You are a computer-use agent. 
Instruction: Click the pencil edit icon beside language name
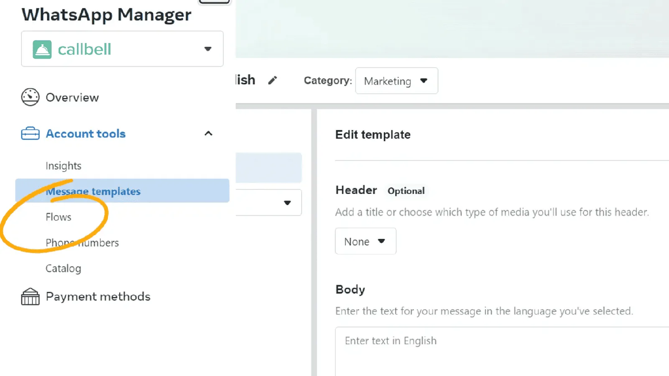click(273, 80)
